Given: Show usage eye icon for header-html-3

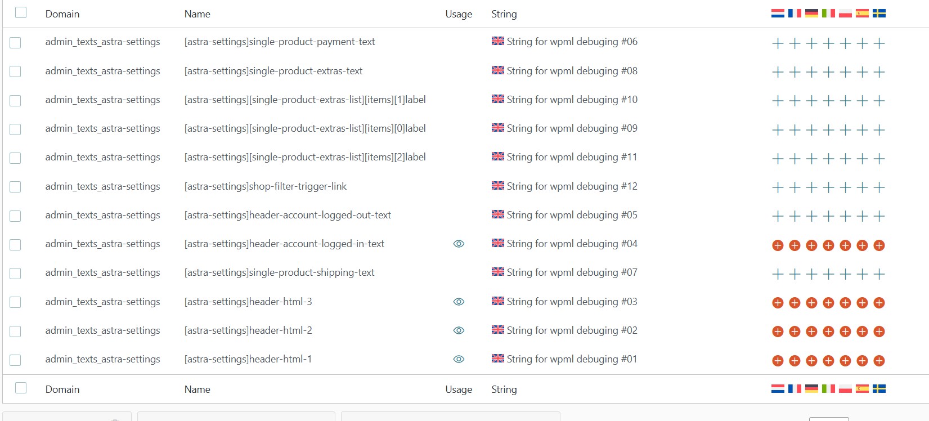Looking at the screenshot, I should click(459, 302).
